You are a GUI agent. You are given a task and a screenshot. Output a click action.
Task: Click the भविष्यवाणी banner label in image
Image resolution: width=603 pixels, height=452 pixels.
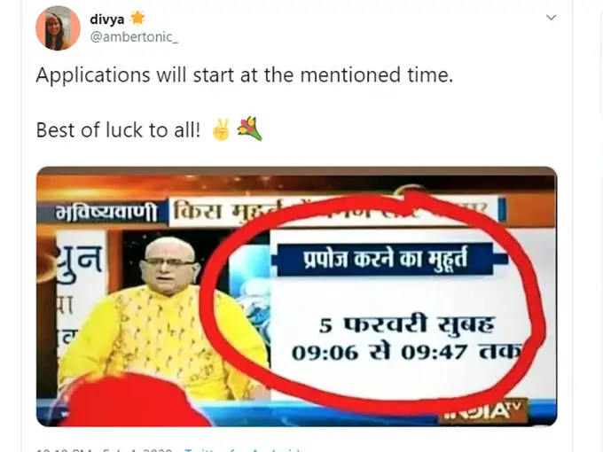click(x=106, y=212)
